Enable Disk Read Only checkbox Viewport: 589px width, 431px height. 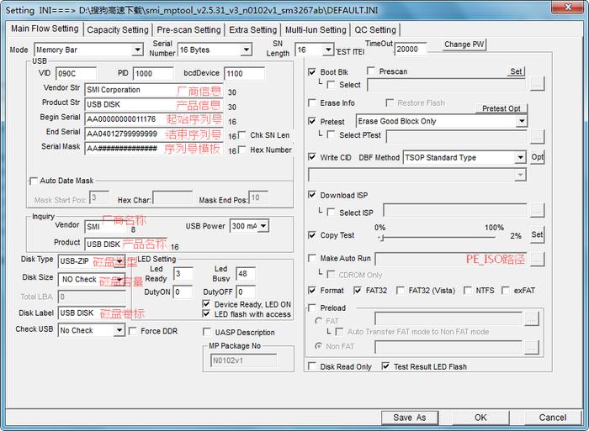pyautogui.click(x=312, y=366)
